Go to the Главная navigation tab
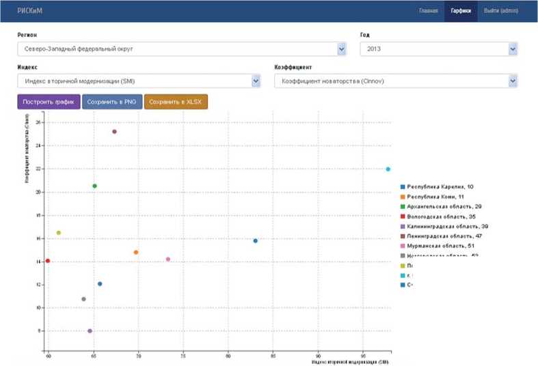 [x=428, y=11]
